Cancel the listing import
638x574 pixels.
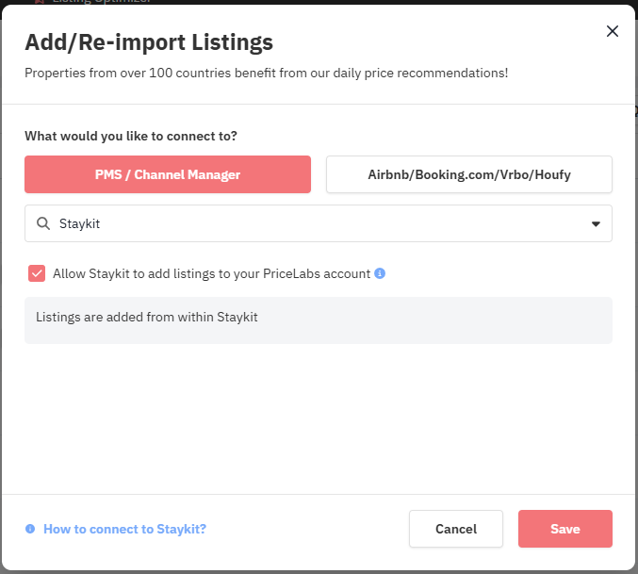coord(456,529)
